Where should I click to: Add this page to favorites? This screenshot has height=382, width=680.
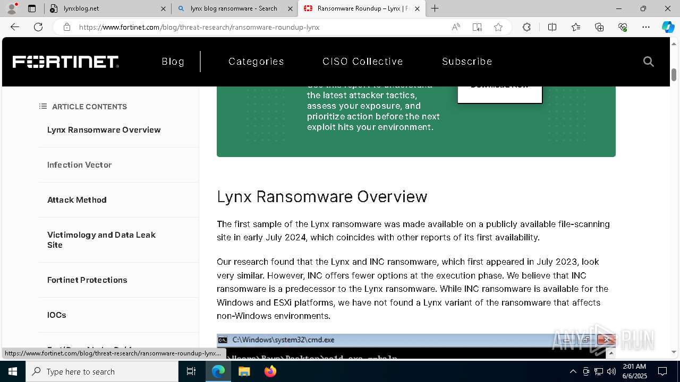point(498,27)
